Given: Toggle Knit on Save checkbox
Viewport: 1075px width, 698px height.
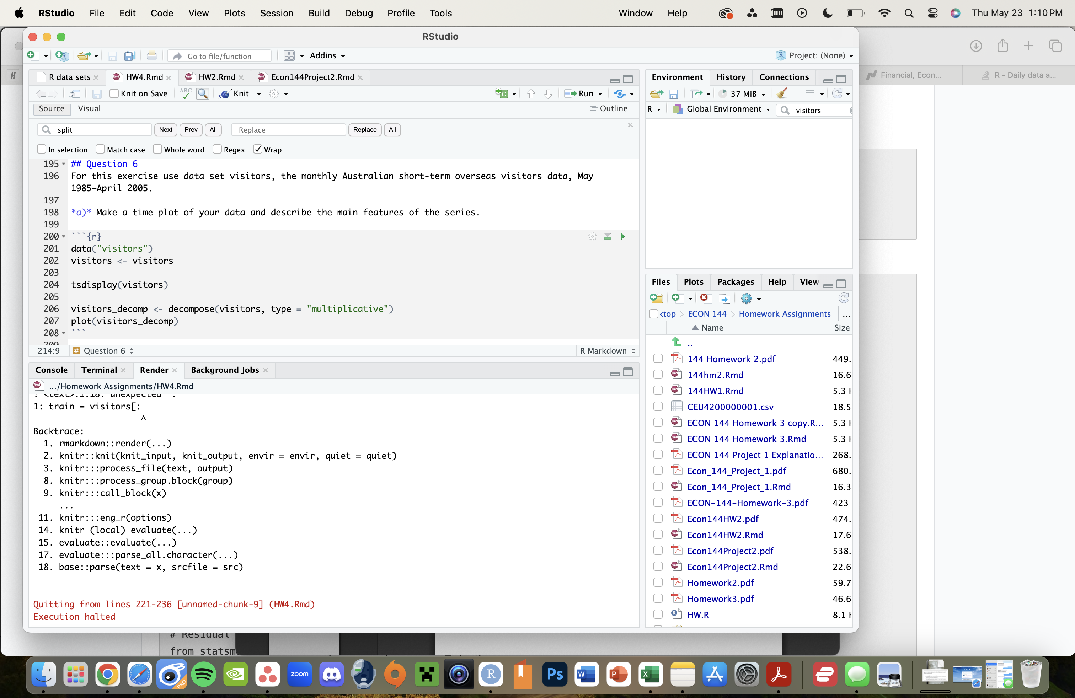Looking at the screenshot, I should point(114,93).
